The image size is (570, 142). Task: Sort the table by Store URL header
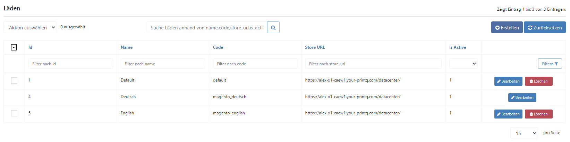(x=315, y=47)
